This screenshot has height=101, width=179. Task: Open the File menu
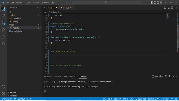pyautogui.click(x=7, y=3)
